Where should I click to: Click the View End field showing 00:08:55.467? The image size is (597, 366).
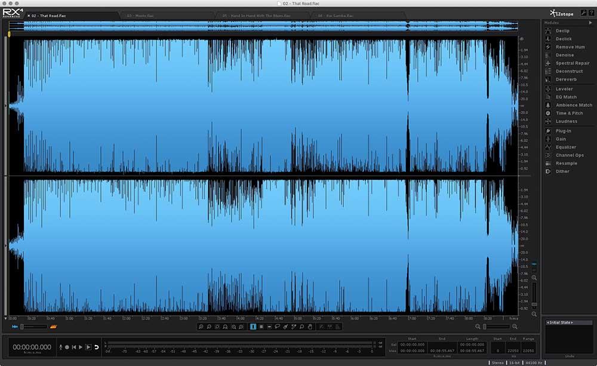442,350
